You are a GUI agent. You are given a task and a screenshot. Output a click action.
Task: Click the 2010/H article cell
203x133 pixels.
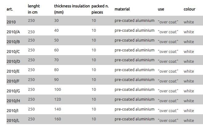click(13, 101)
